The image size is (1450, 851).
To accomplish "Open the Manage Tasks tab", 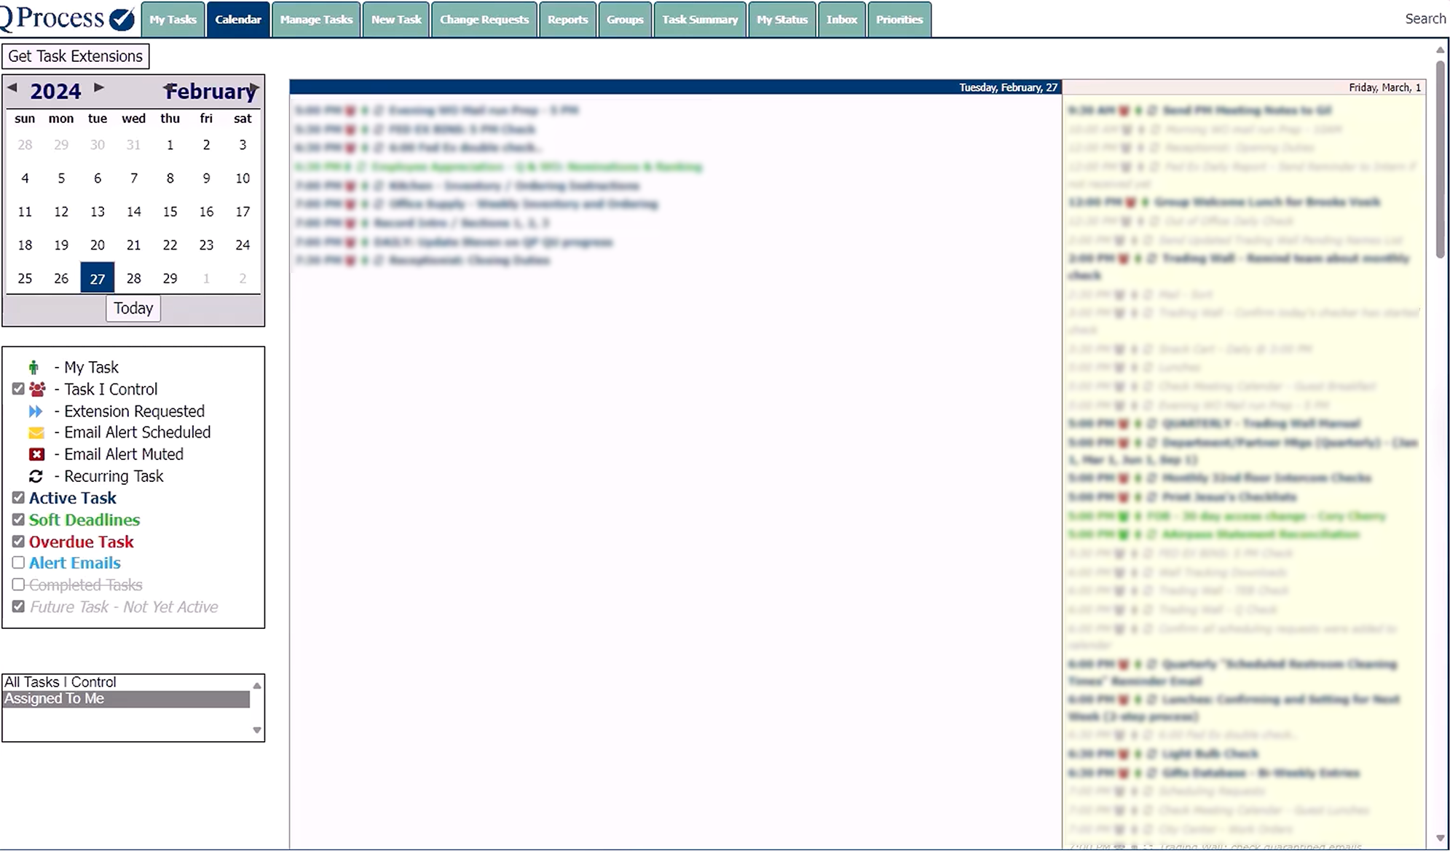I will click(x=316, y=20).
